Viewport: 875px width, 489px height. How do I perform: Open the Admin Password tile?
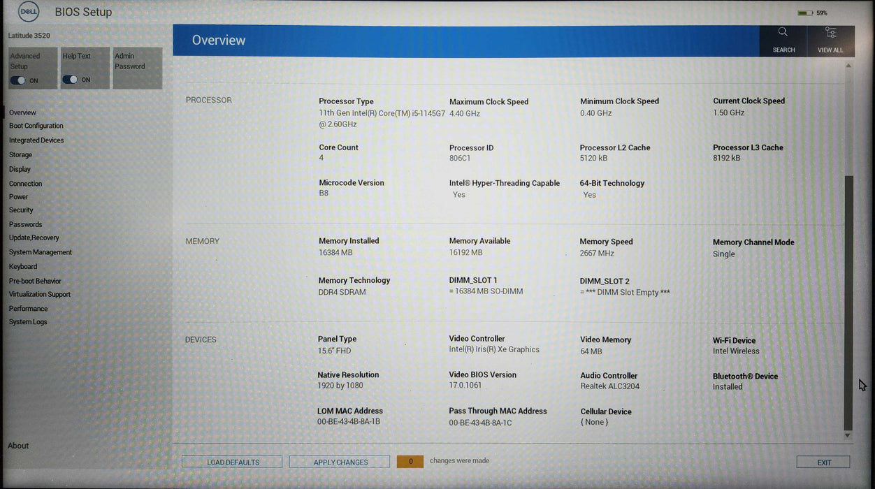(x=138, y=68)
